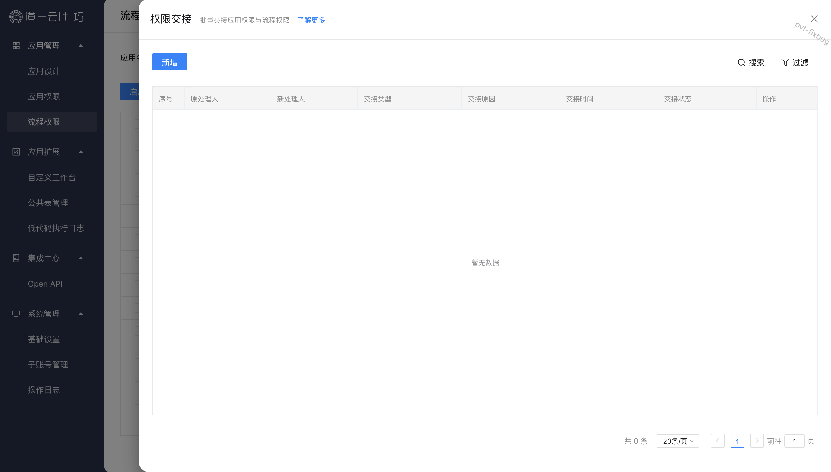Click the 应用扩展 sliders icon
This screenshot has width=831, height=472.
coord(16,152)
